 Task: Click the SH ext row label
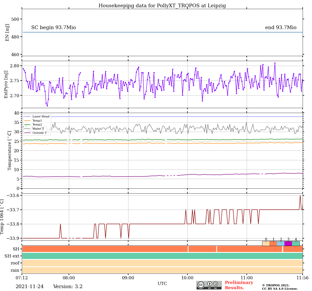pos(12,256)
